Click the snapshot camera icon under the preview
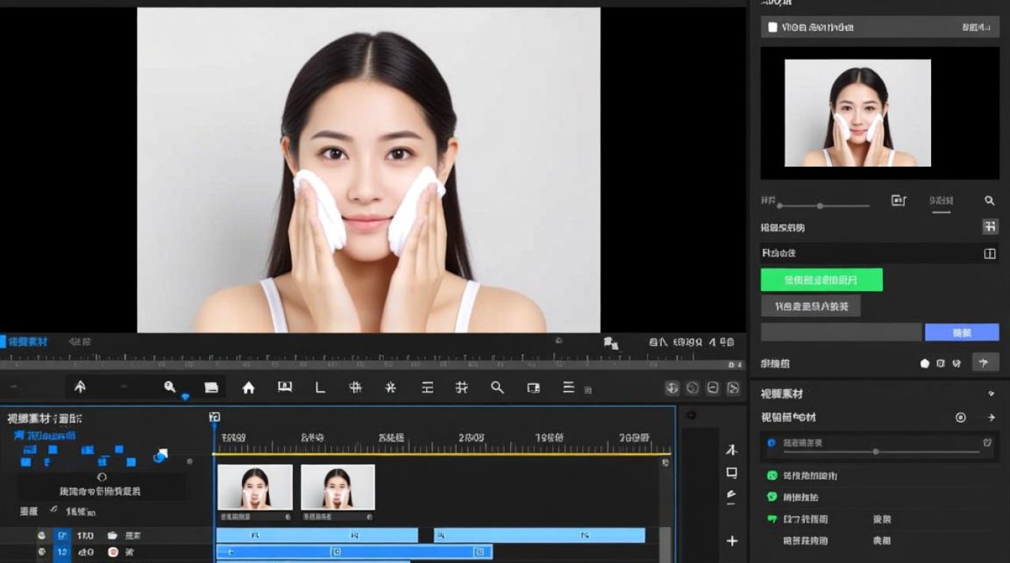The height and width of the screenshot is (563, 1010). coord(609,342)
